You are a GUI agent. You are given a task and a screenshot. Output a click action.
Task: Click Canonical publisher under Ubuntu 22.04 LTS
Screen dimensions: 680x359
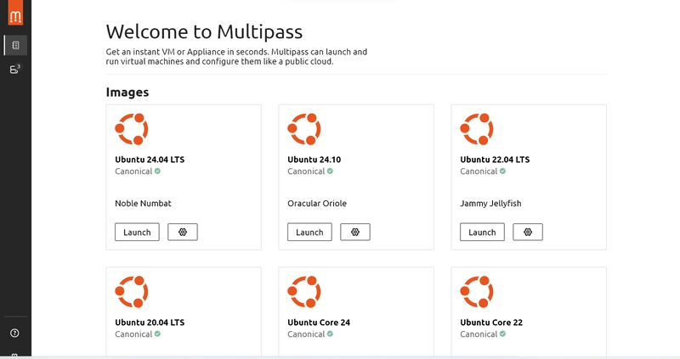pyautogui.click(x=479, y=171)
